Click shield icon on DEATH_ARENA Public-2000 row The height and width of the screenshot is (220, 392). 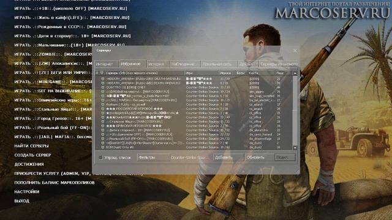[x=103, y=79]
